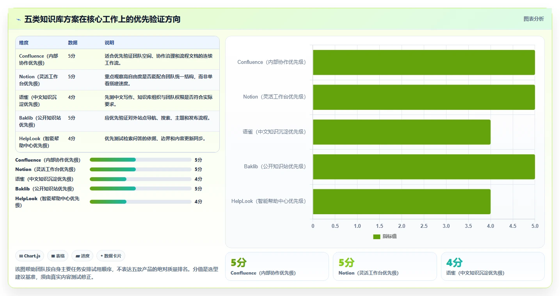Click the 5分 score in the Confluence table row
Screen dimensions: 560x296
pos(72,56)
